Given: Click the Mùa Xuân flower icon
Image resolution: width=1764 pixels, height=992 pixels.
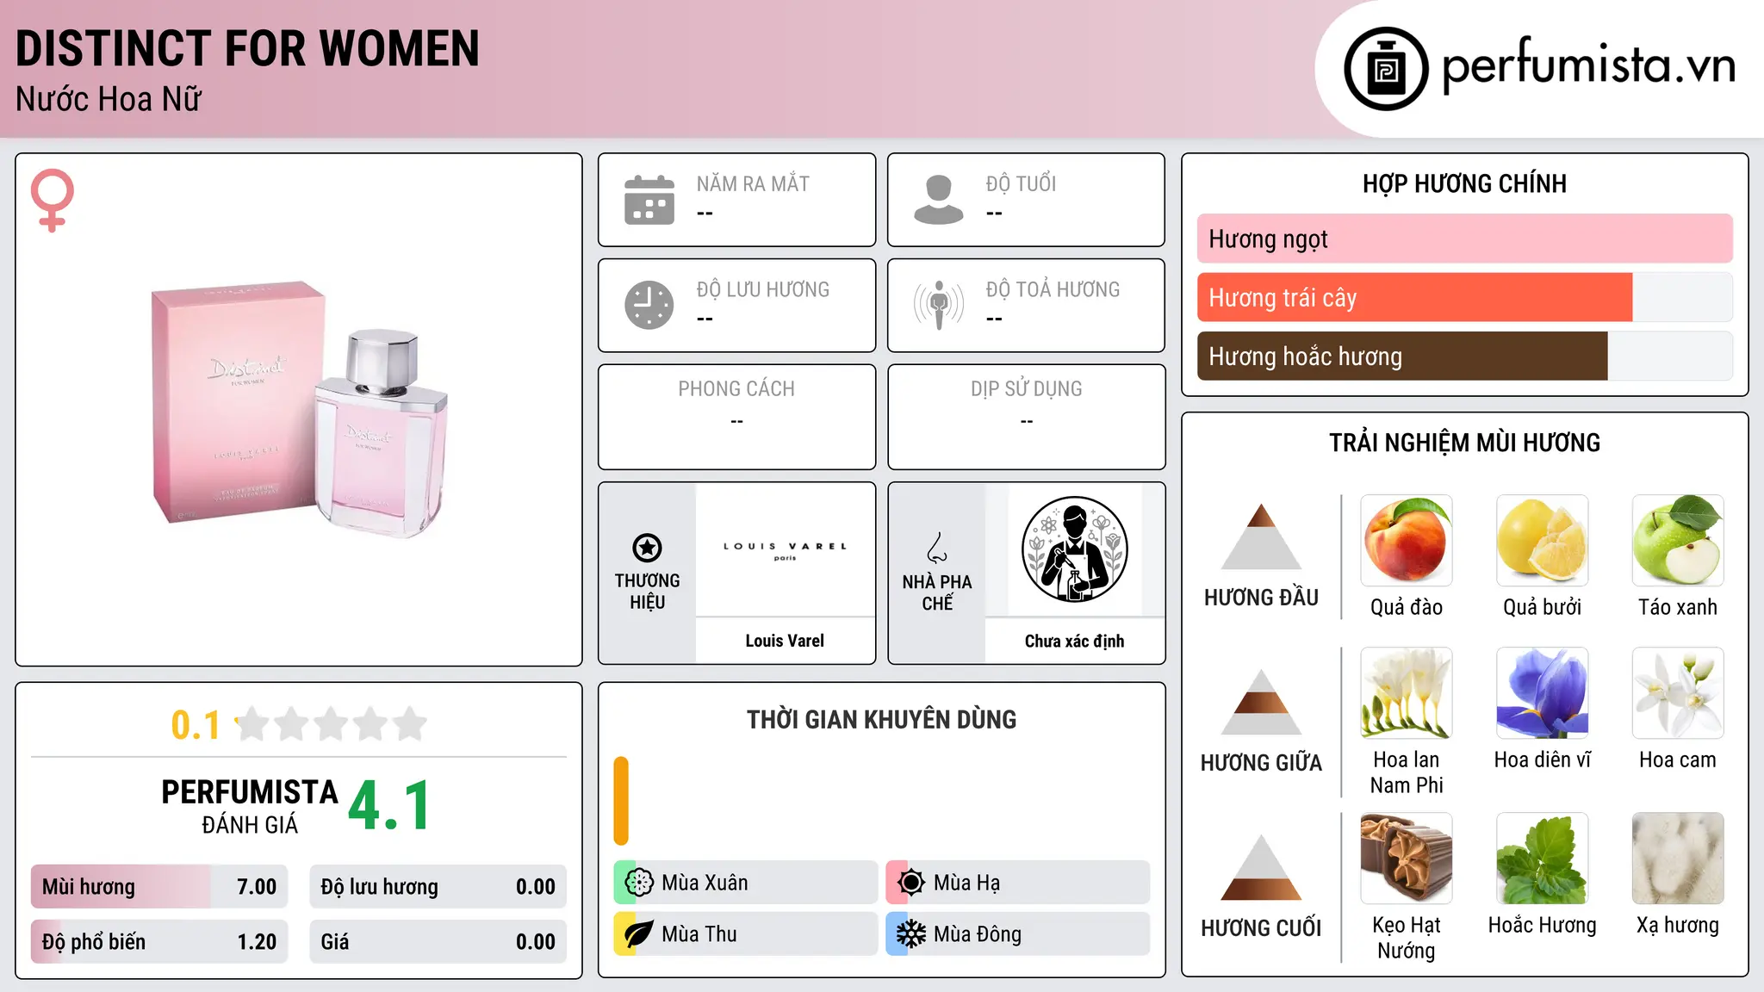Looking at the screenshot, I should (638, 883).
